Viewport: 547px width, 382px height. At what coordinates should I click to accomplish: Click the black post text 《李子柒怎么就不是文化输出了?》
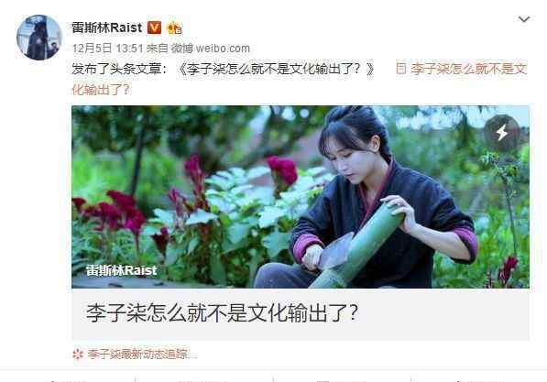coord(276,69)
